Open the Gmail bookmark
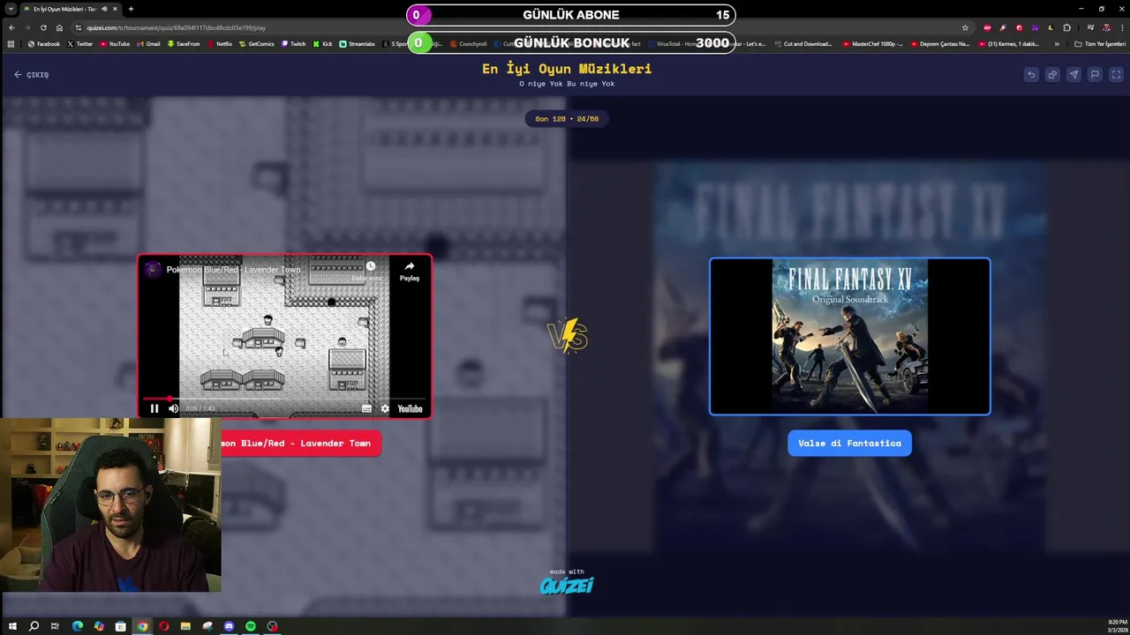 [x=148, y=44]
